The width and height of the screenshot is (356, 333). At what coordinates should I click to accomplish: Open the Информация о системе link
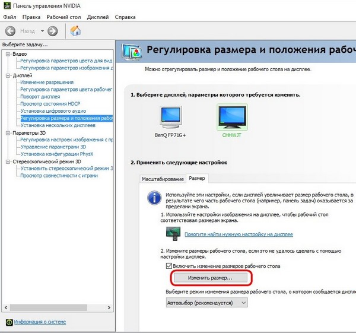tap(40, 322)
